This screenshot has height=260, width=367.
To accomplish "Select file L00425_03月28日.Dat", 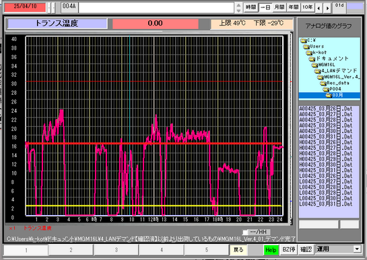I will click(x=326, y=187).
